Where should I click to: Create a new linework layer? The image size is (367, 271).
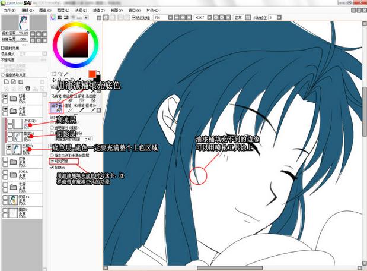click(14, 81)
